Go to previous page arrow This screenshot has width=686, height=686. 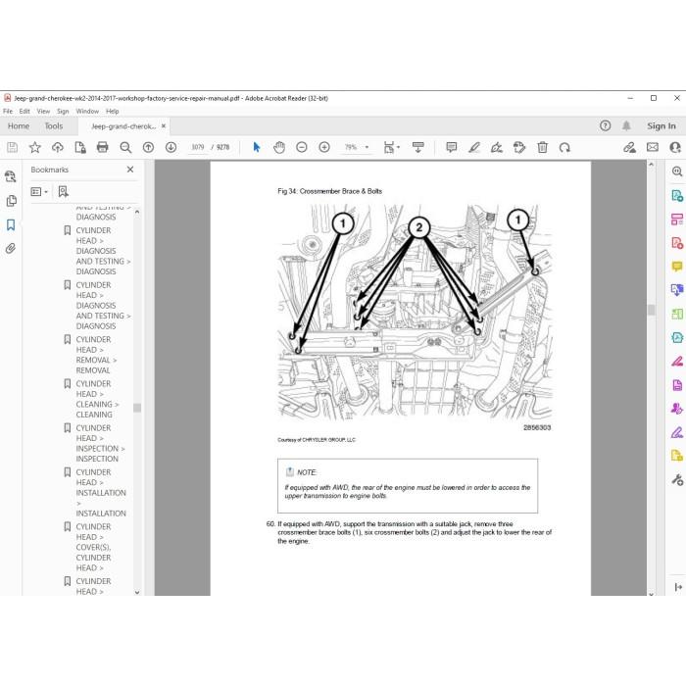(148, 147)
